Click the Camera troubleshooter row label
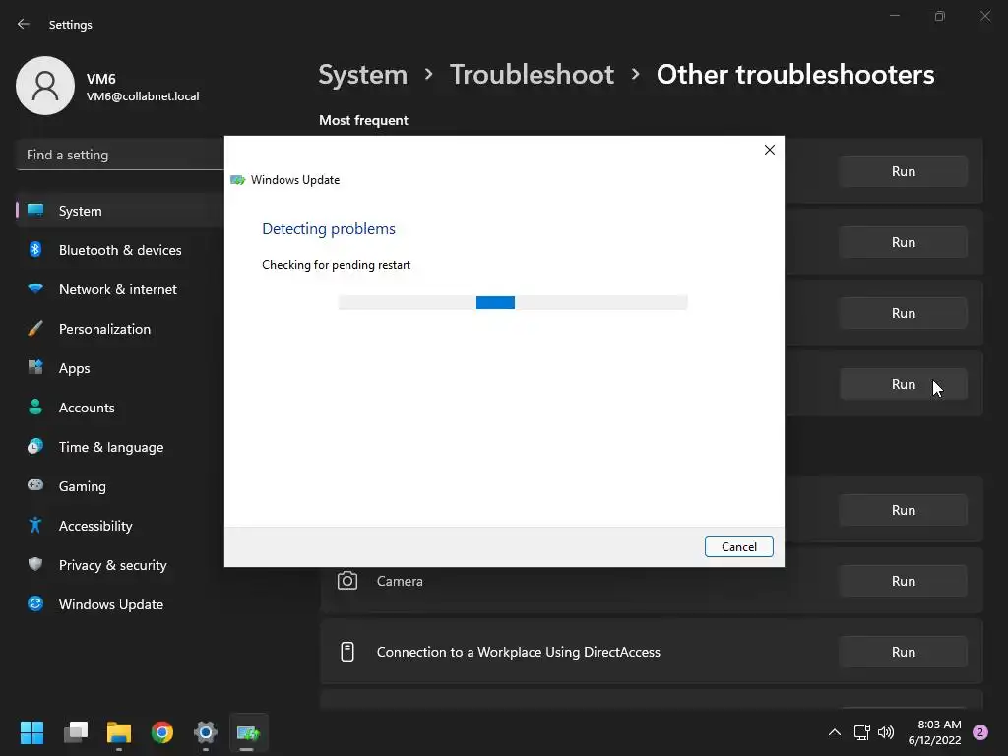The image size is (1008, 756). pos(400,581)
